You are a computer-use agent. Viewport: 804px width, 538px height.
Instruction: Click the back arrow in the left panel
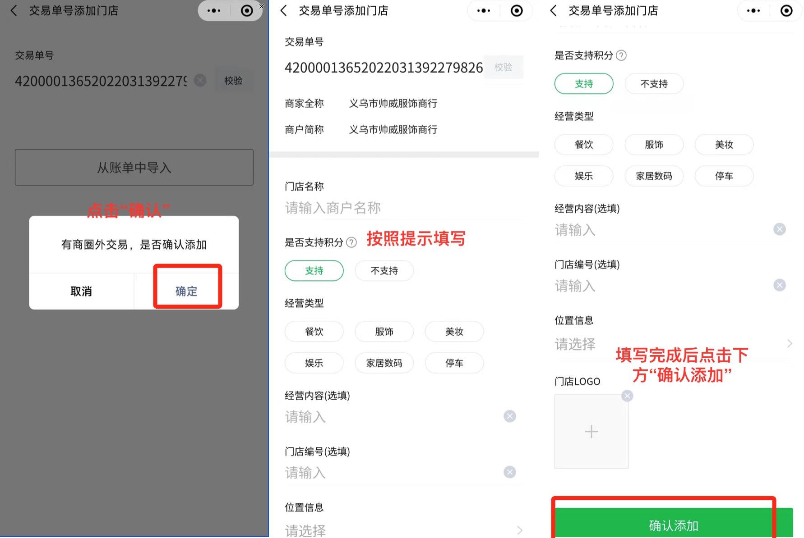[14, 11]
